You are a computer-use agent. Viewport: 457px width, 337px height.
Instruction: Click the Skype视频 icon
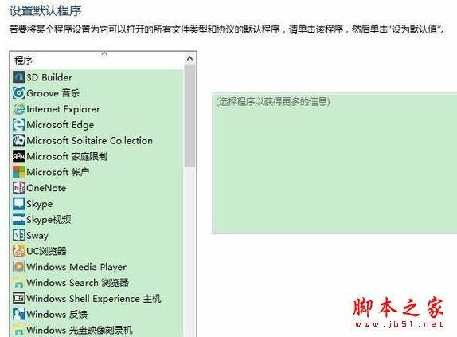[18, 219]
